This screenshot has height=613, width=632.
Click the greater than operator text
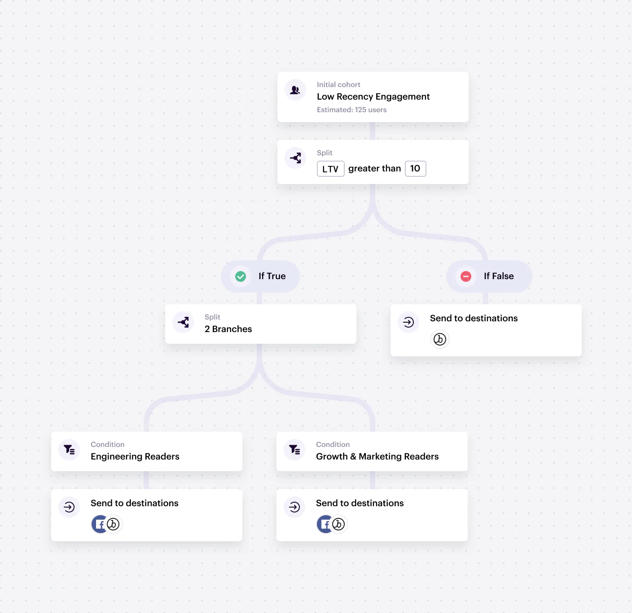click(x=374, y=169)
